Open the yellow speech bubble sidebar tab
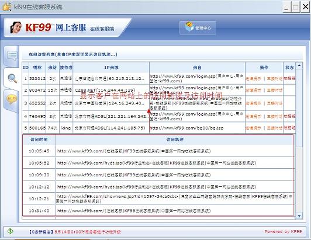Image resolution: width=311 pixels, height=240 pixels. (12, 99)
